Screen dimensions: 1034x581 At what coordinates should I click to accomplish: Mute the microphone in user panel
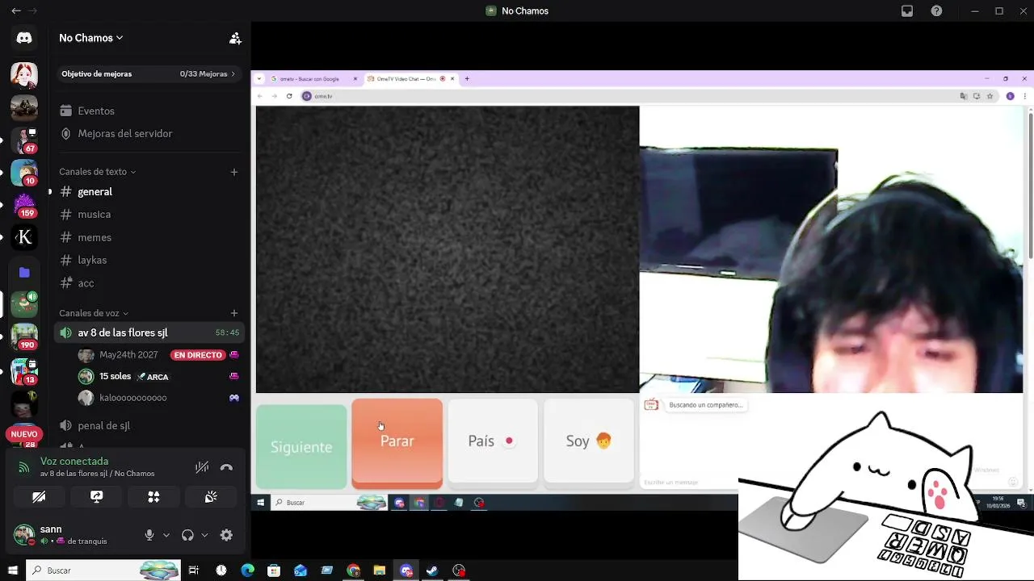[149, 535]
